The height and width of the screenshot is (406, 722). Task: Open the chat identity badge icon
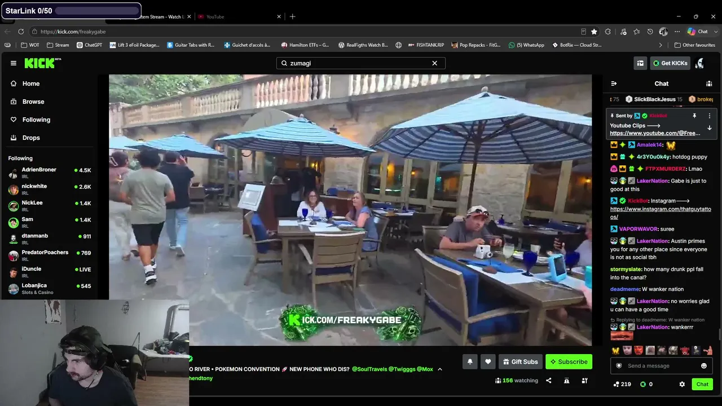(619, 366)
